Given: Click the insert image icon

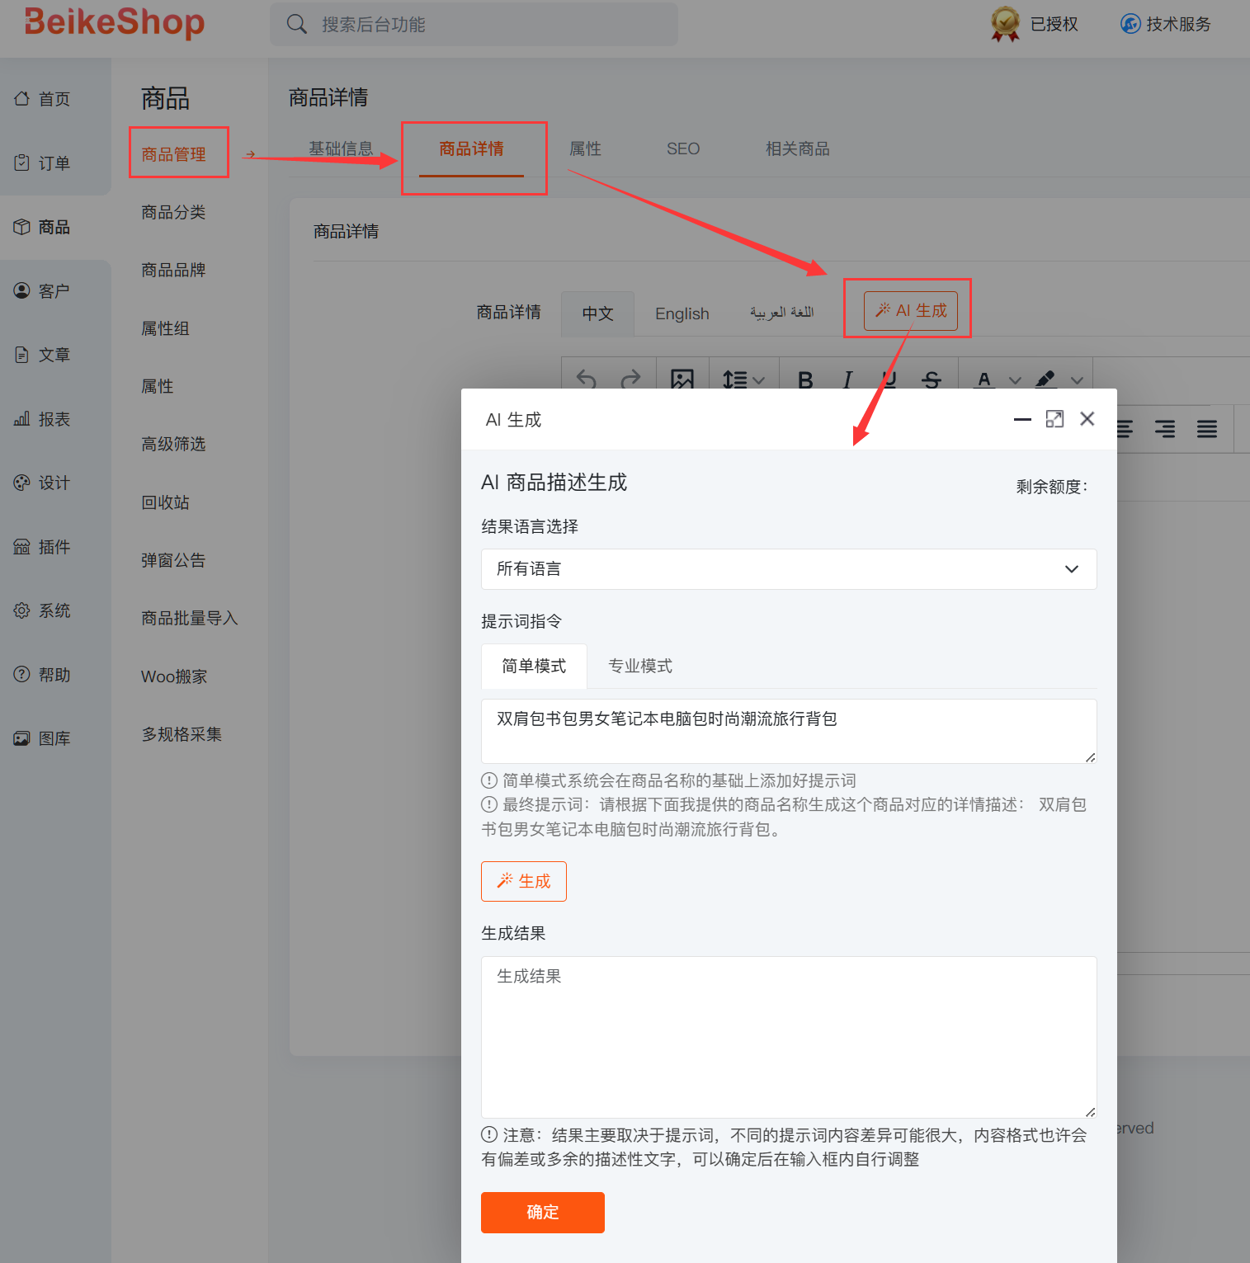Looking at the screenshot, I should [x=682, y=379].
